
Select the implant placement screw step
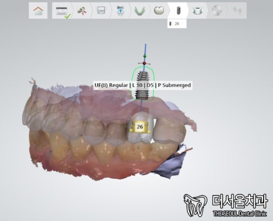coord(178,11)
